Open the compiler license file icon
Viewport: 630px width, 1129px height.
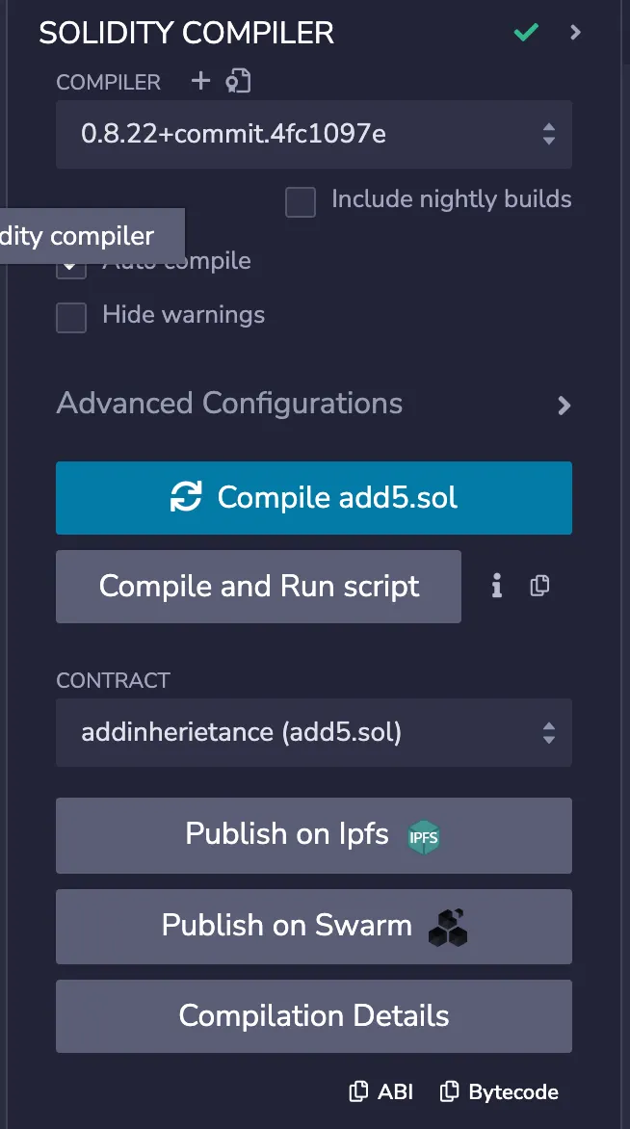click(238, 82)
